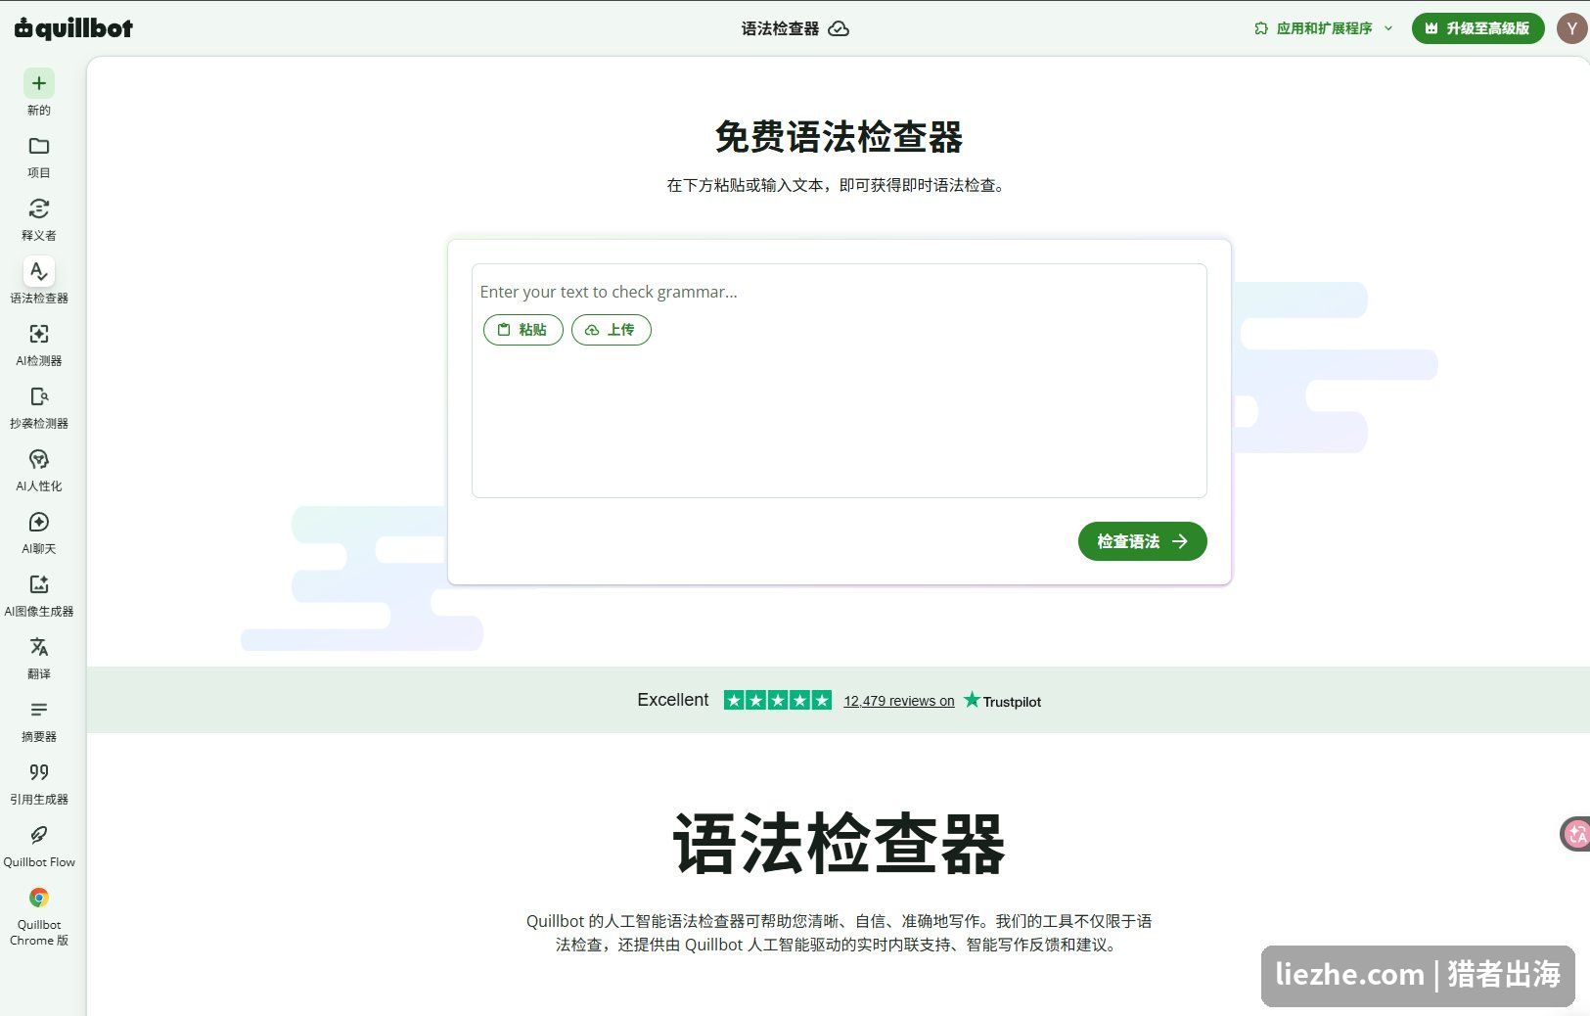Click the 上传 upload button
The width and height of the screenshot is (1590, 1016).
coord(612,330)
